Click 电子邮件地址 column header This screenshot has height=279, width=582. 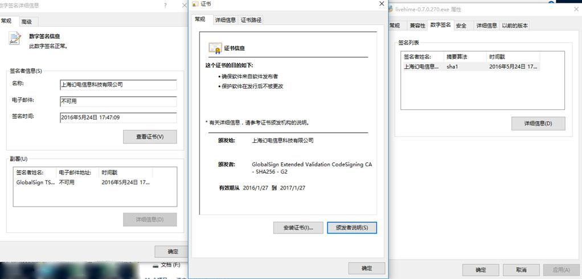(x=77, y=173)
